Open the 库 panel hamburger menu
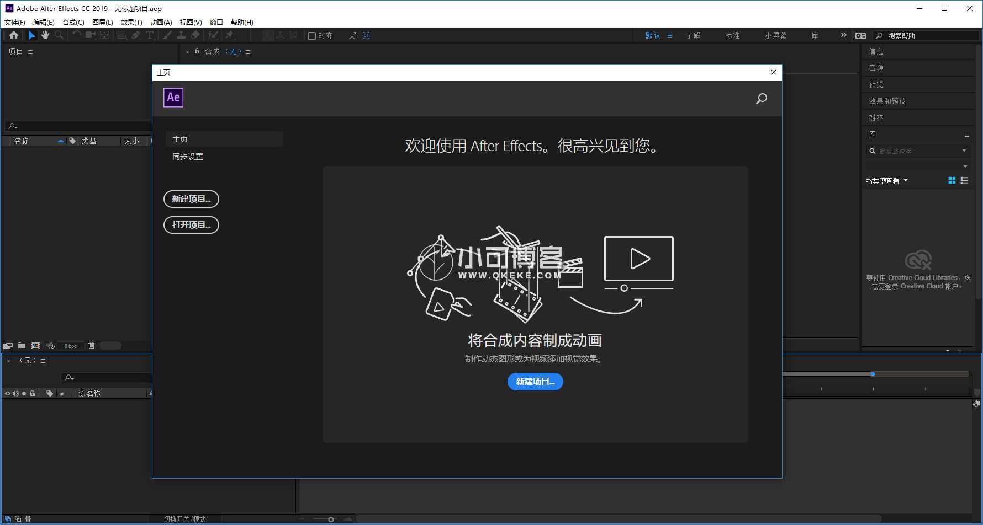Viewport: 983px width, 525px height. [x=967, y=135]
